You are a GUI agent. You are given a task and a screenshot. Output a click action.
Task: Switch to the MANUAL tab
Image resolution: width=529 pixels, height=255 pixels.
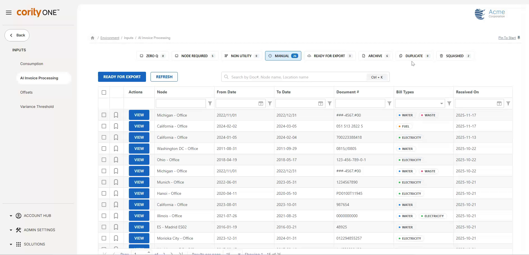coord(282,56)
